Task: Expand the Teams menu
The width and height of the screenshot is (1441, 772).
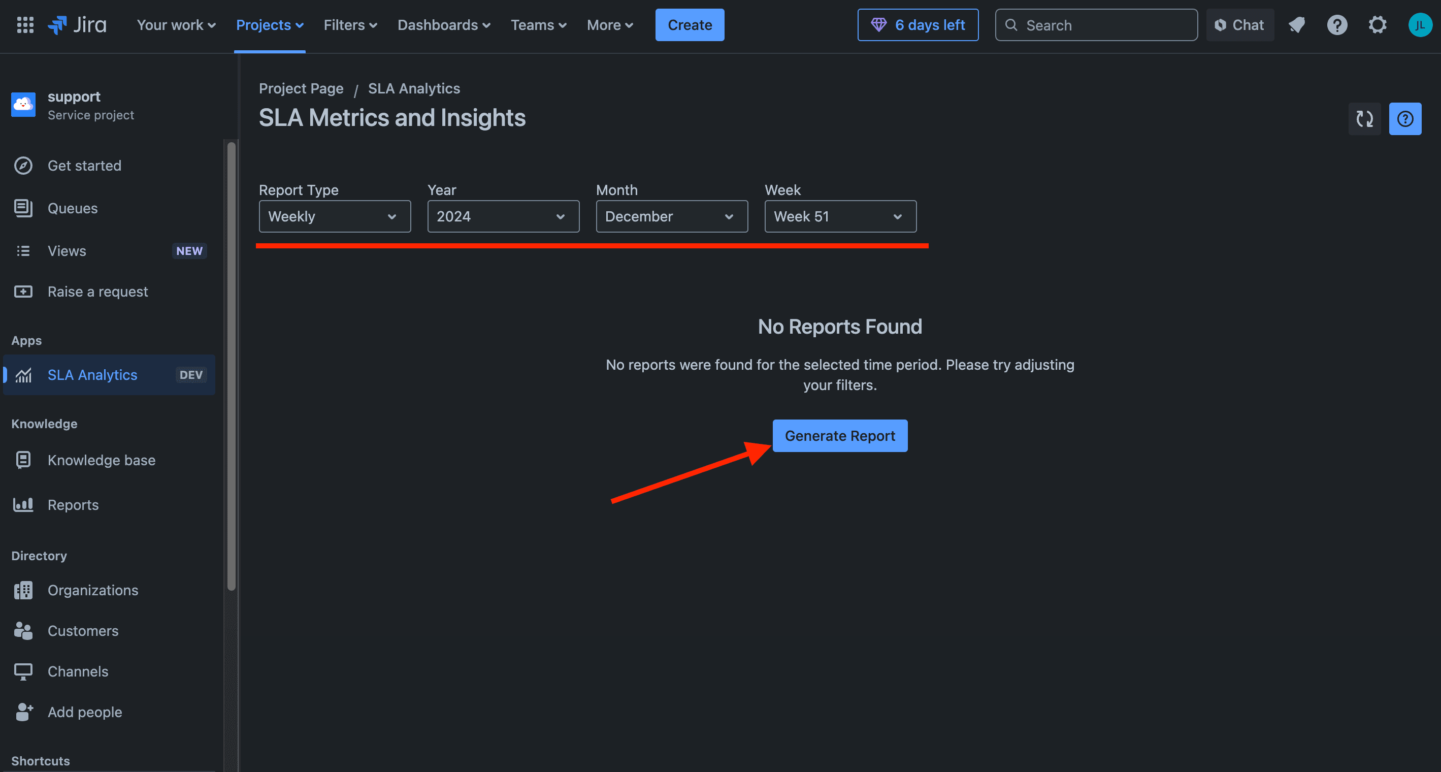Action: (x=538, y=25)
